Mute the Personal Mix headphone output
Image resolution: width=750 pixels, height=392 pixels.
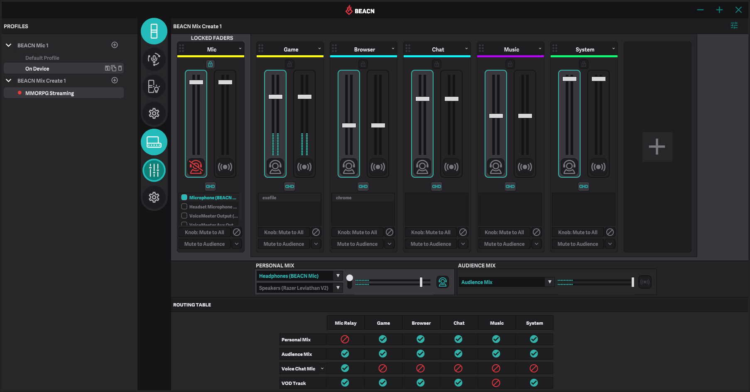(443, 282)
